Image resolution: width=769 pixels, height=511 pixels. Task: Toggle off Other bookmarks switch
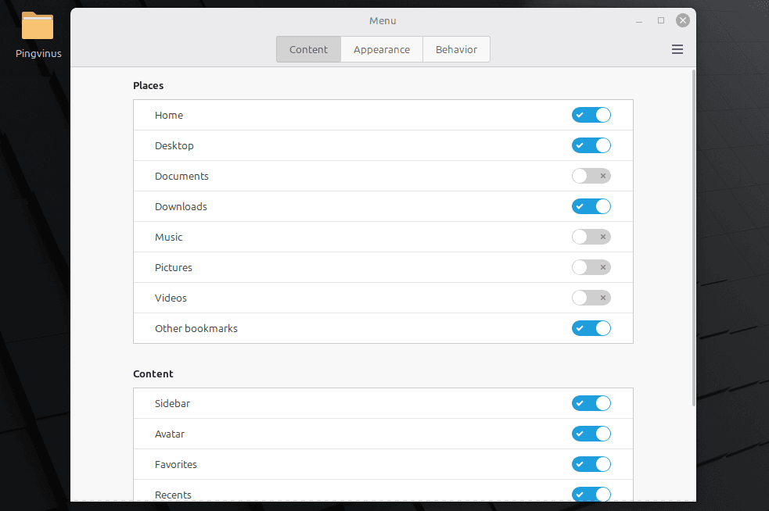coord(591,328)
